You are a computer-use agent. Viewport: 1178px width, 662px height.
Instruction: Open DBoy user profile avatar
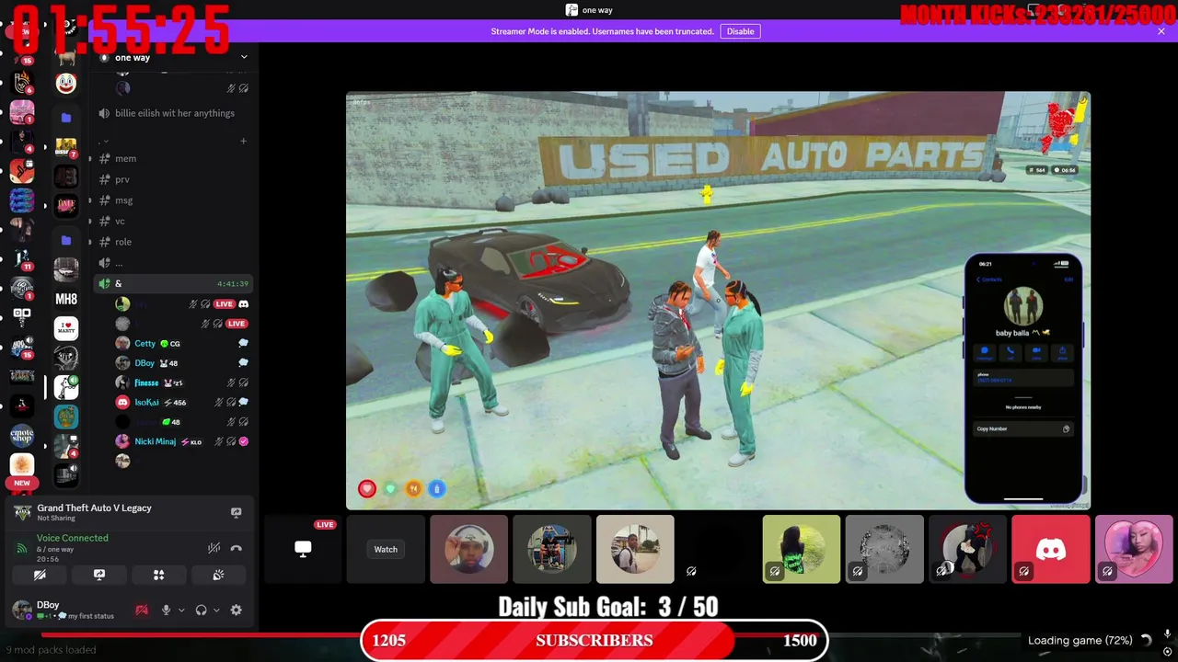[22, 610]
